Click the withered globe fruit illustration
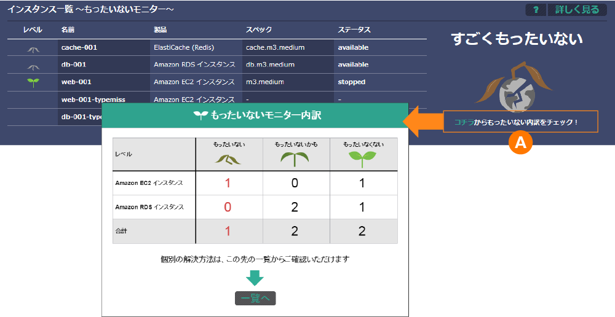Image resolution: width=615 pixels, height=317 pixels. (x=514, y=87)
